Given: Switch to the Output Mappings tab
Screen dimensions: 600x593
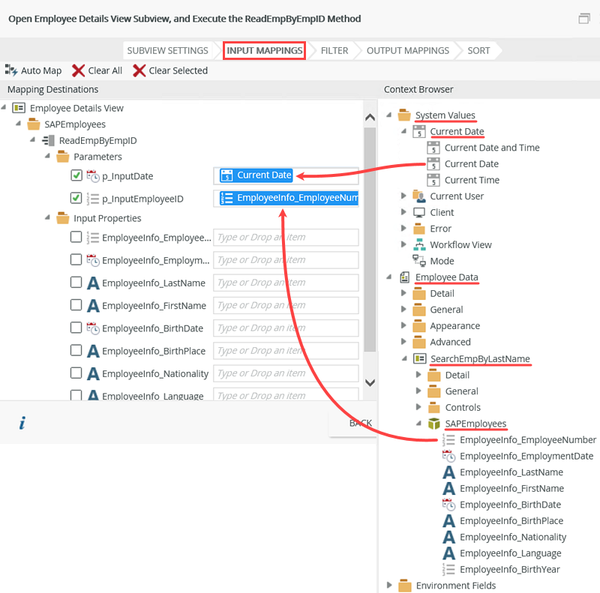Looking at the screenshot, I should point(407,51).
